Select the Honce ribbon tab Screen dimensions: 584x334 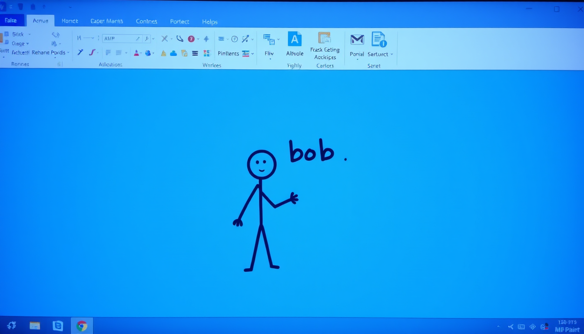pos(70,21)
